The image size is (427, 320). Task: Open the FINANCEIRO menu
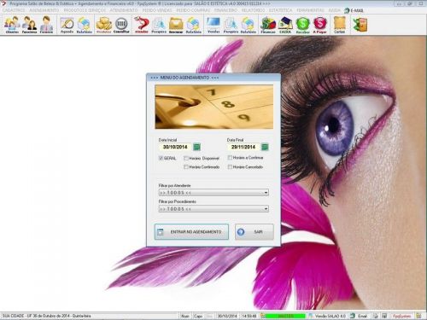pyautogui.click(x=225, y=10)
